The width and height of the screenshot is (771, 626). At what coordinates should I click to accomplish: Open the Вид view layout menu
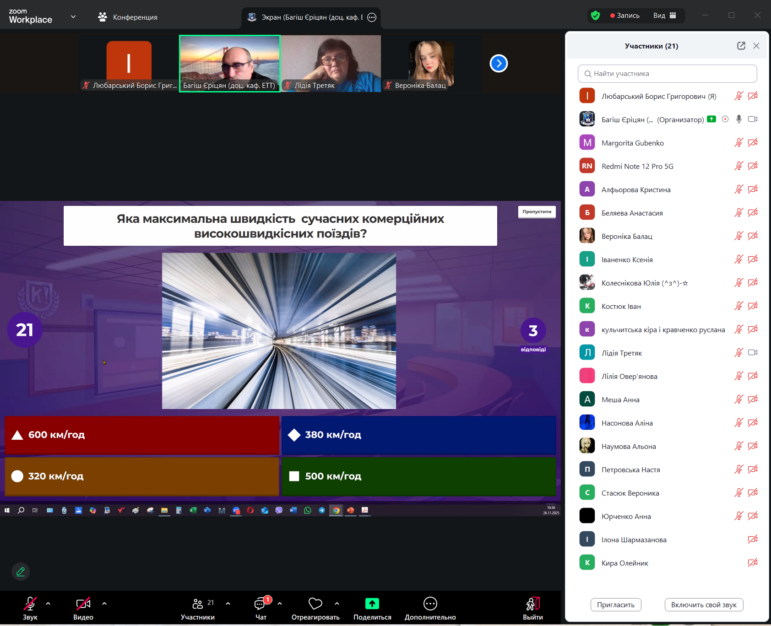tap(665, 16)
